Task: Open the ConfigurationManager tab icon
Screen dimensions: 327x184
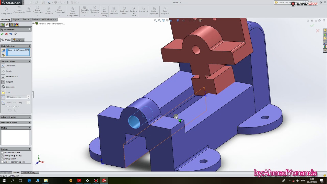Action: click(x=12, y=25)
